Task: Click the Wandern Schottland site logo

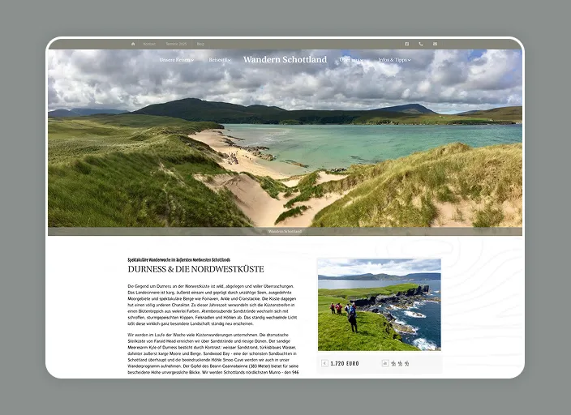Action: pos(285,59)
